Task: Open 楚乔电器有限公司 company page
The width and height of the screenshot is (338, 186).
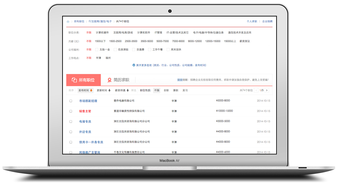Action: (124, 101)
